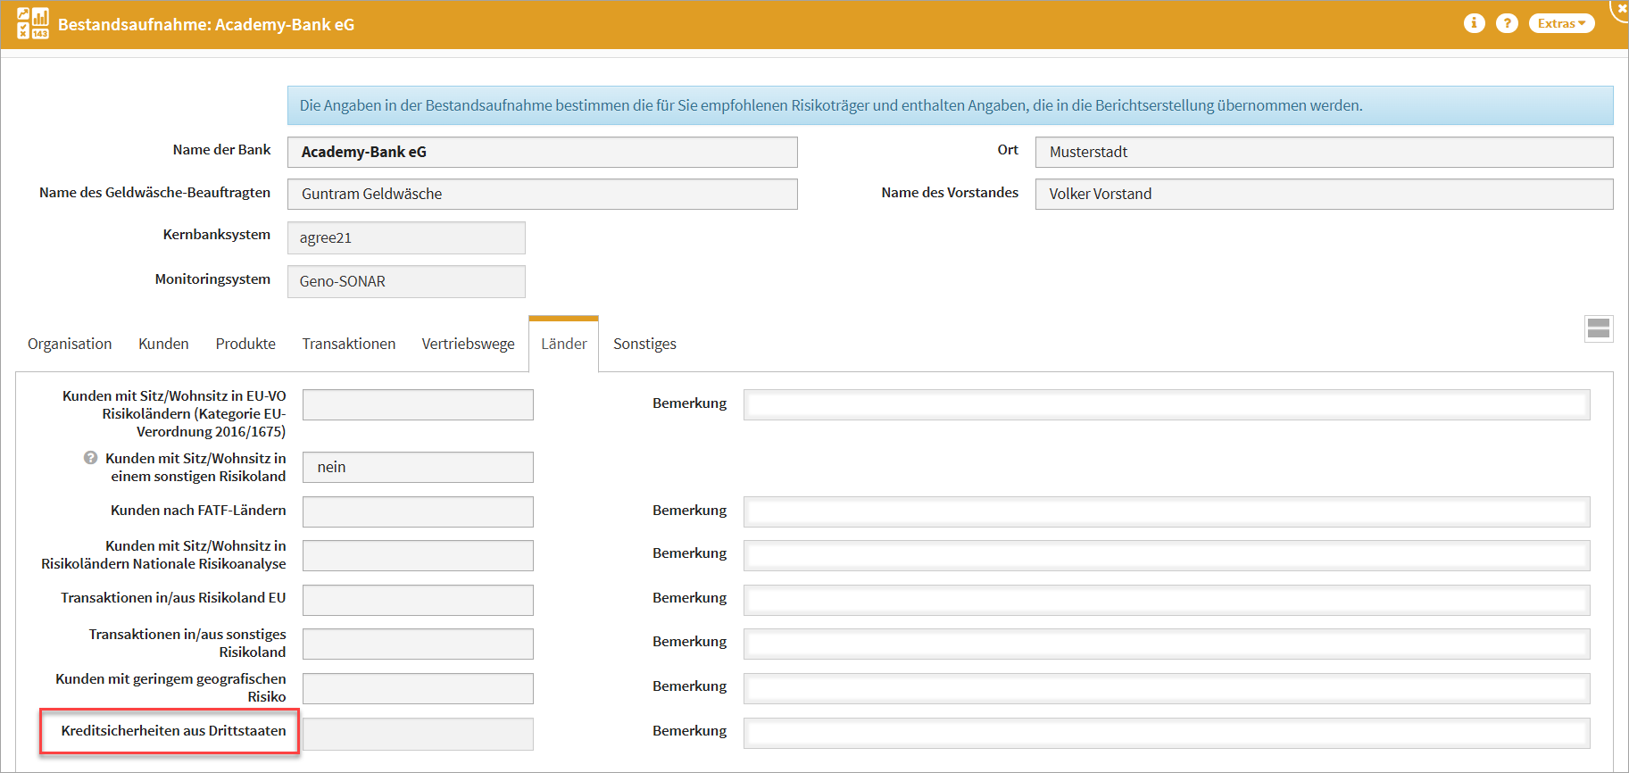Click the info icon in header
Viewport: 1629px width, 773px height.
click(x=1474, y=23)
